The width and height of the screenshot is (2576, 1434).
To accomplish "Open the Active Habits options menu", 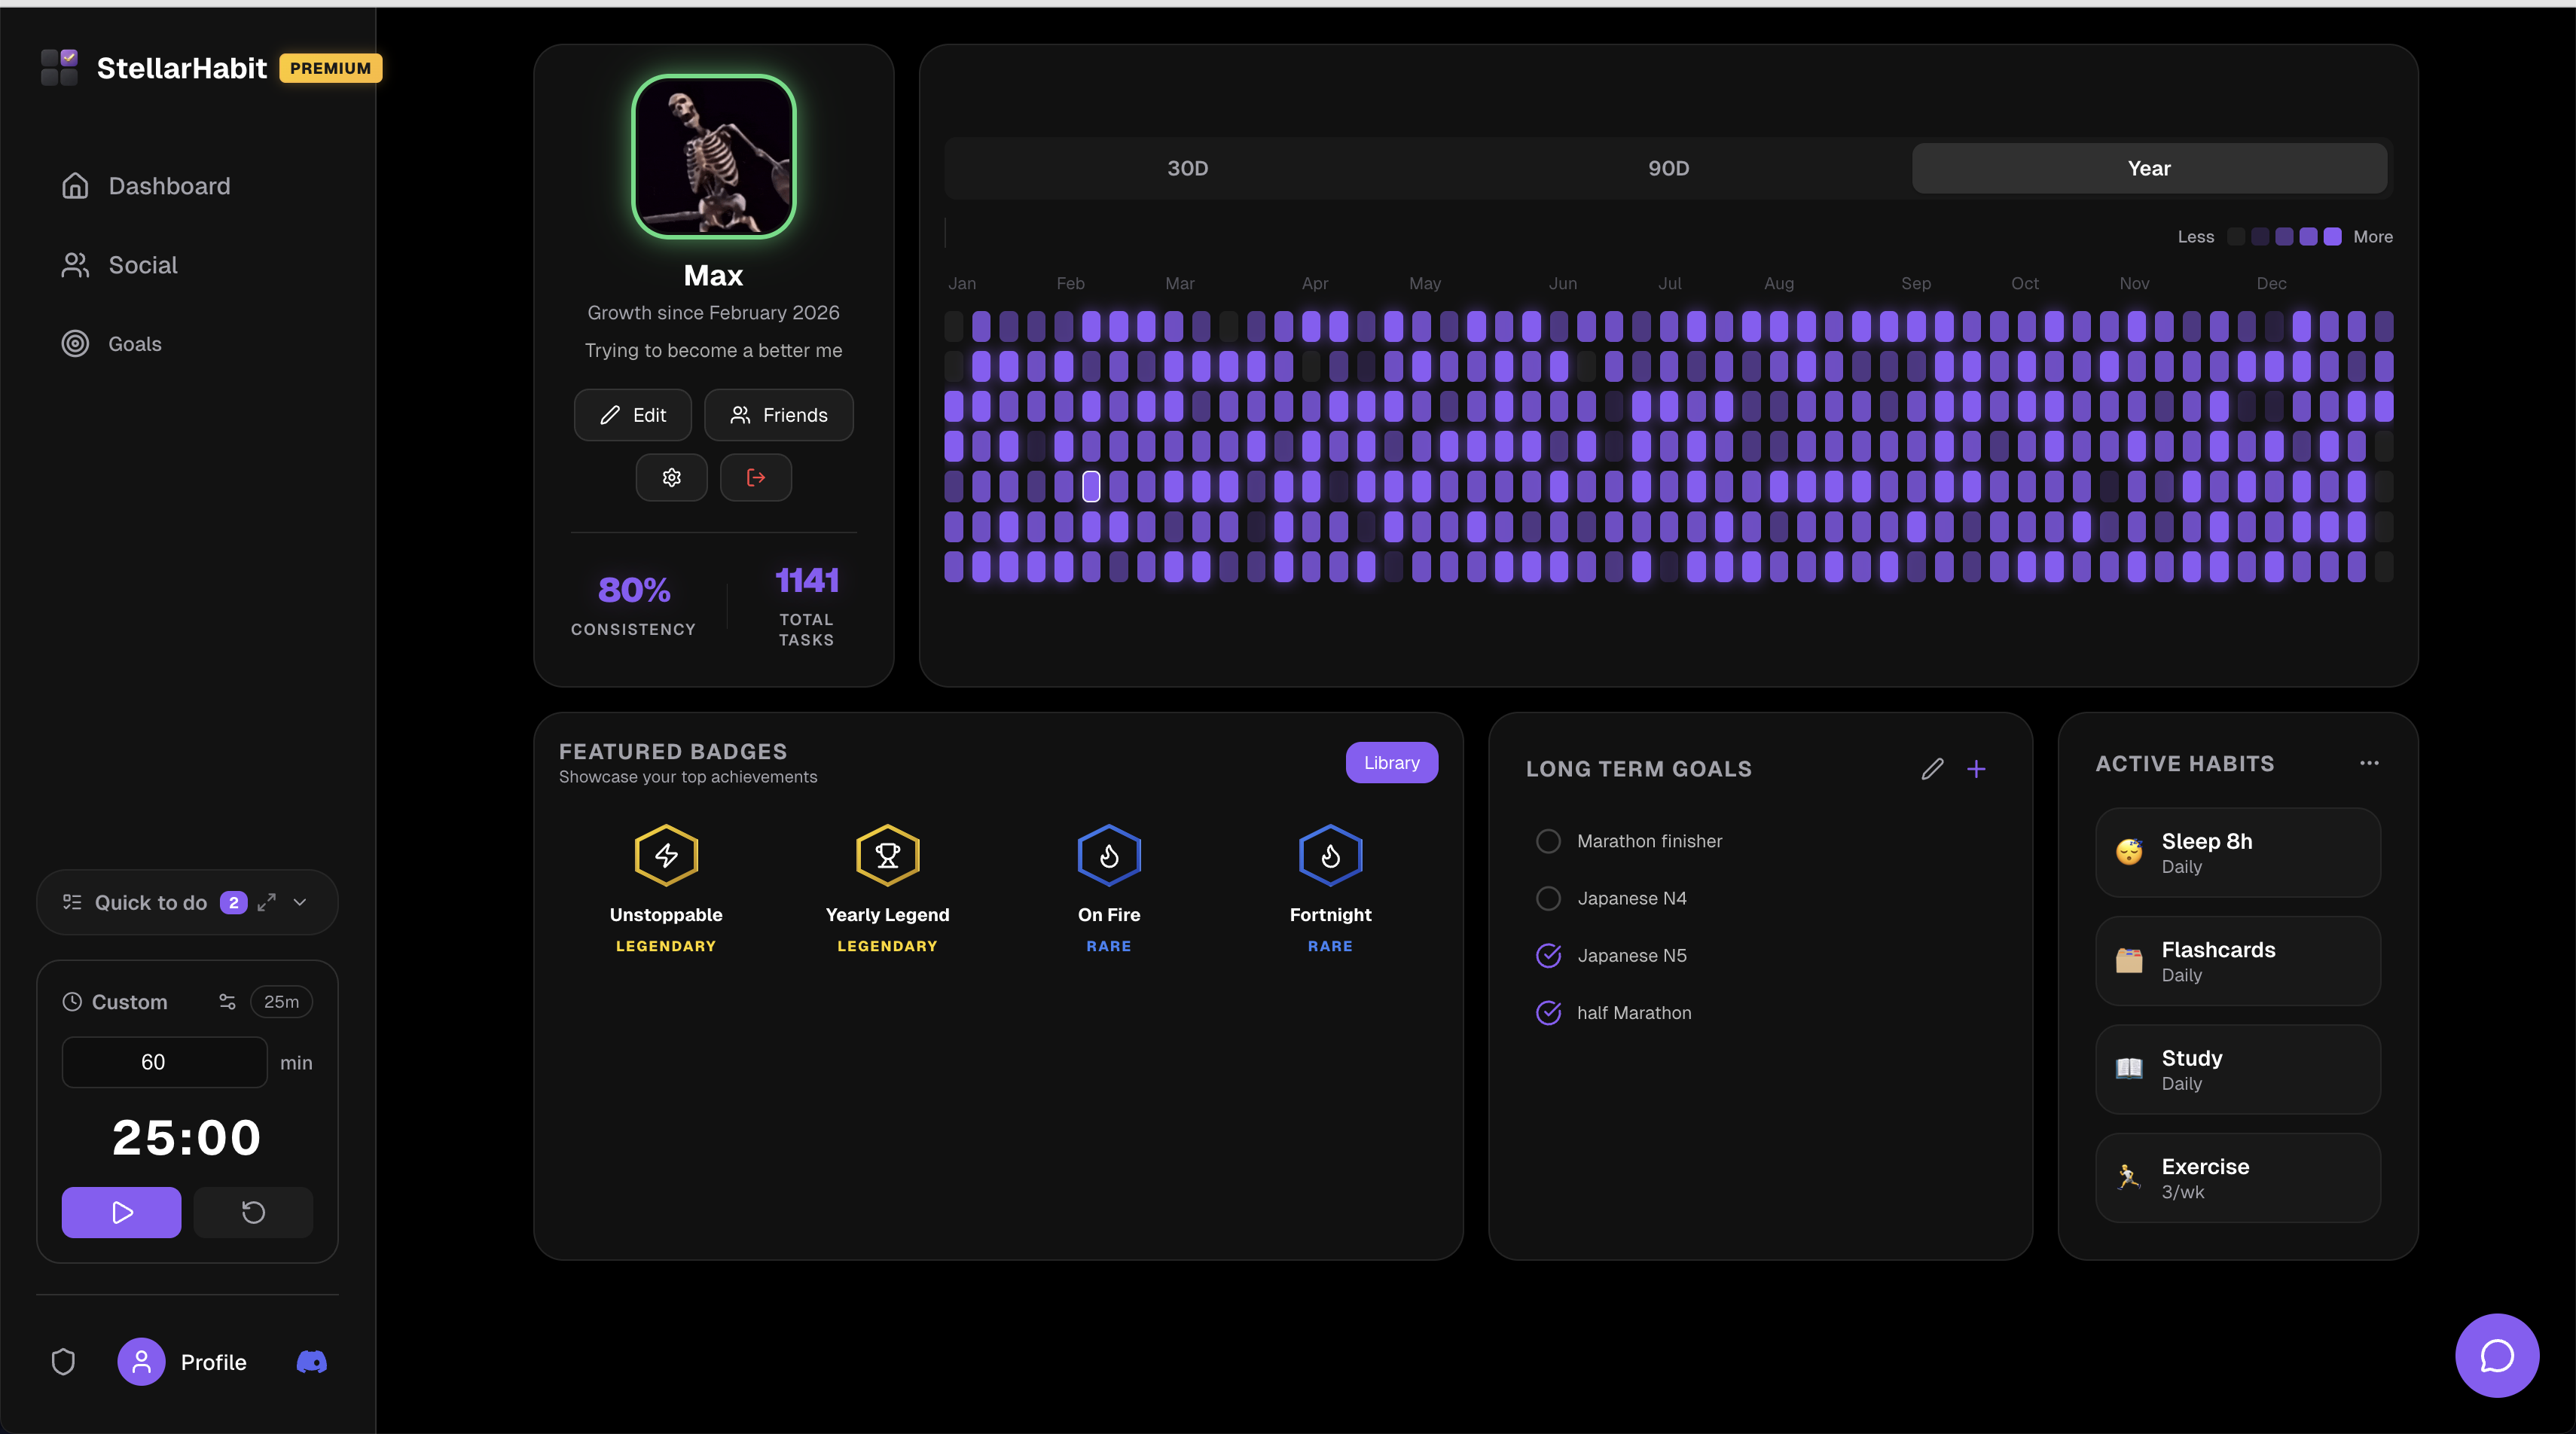I will point(2369,763).
